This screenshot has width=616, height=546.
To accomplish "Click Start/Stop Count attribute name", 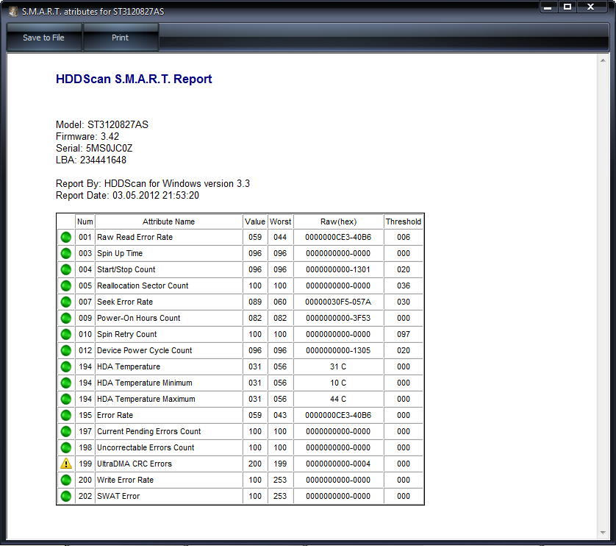I will 126,269.
